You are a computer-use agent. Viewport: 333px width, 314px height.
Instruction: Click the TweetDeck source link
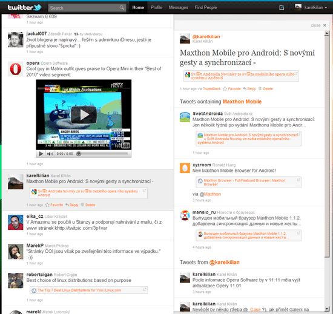coord(212,89)
